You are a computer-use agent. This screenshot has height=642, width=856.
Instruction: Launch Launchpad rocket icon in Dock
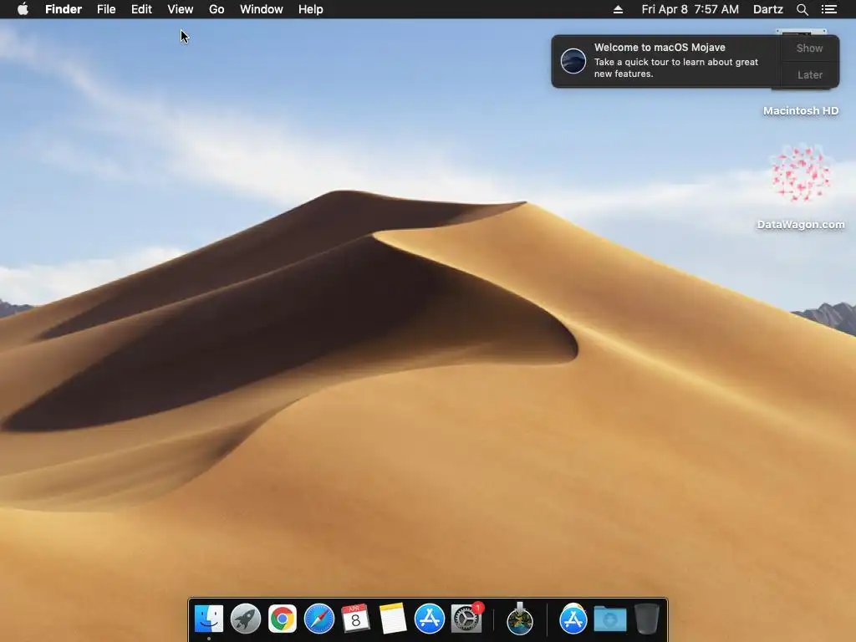point(246,619)
